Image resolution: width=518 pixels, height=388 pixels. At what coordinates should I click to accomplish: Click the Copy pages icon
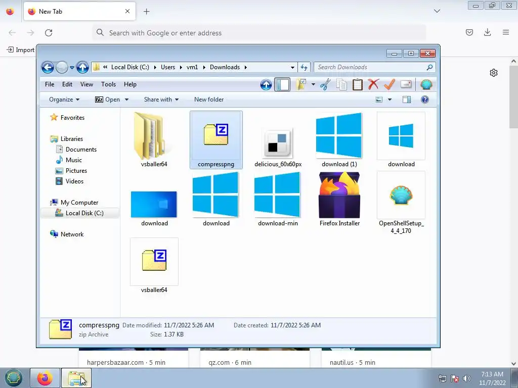341,85
